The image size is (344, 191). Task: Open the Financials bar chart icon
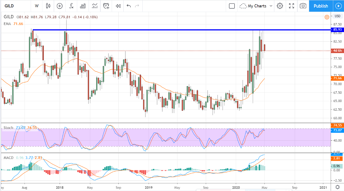click(x=83, y=6)
